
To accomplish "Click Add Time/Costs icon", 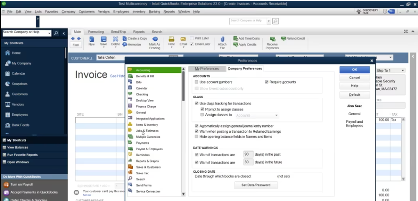I will click(236, 39).
